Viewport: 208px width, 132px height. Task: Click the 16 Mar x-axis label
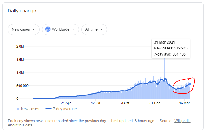point(185,103)
